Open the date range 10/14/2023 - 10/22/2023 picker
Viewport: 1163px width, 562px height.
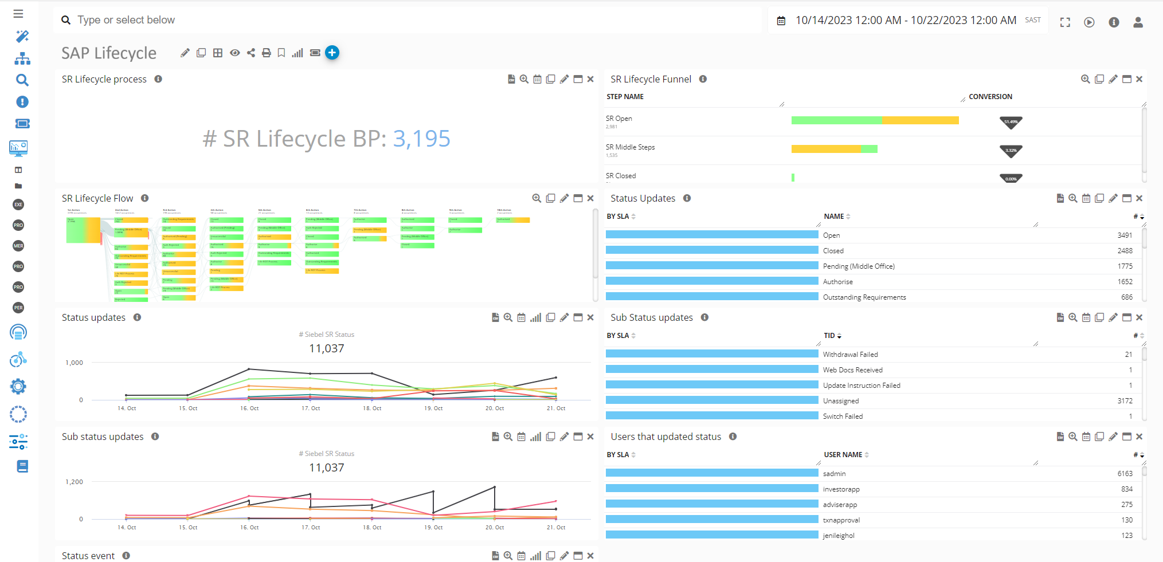click(x=906, y=21)
